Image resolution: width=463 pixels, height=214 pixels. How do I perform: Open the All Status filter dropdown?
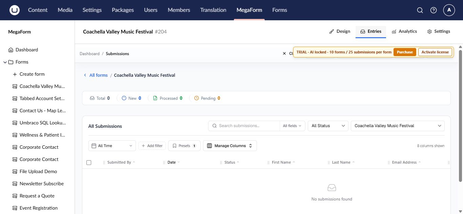click(x=328, y=126)
